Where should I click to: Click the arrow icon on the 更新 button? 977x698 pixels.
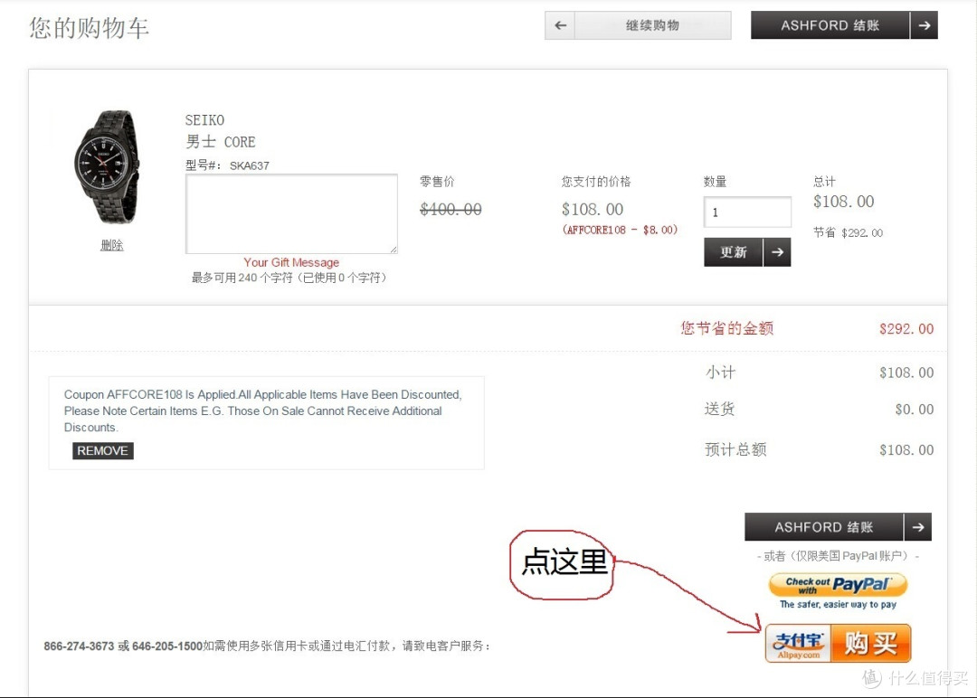777,252
